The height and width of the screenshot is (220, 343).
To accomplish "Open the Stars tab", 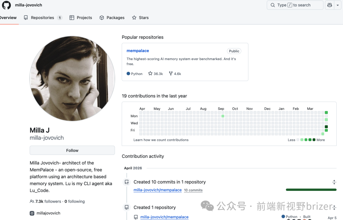I will pyautogui.click(x=140, y=18).
